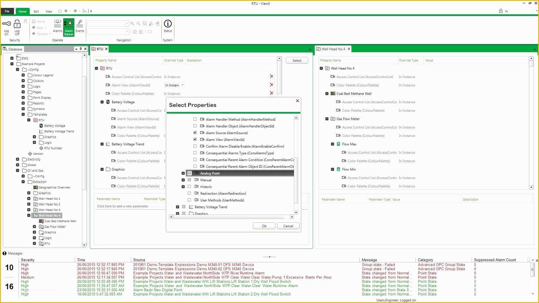Delete Access Control List override in RTU
The image size is (539, 303).
(271, 76)
